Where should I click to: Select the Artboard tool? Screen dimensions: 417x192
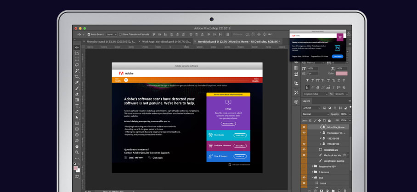click(77, 53)
